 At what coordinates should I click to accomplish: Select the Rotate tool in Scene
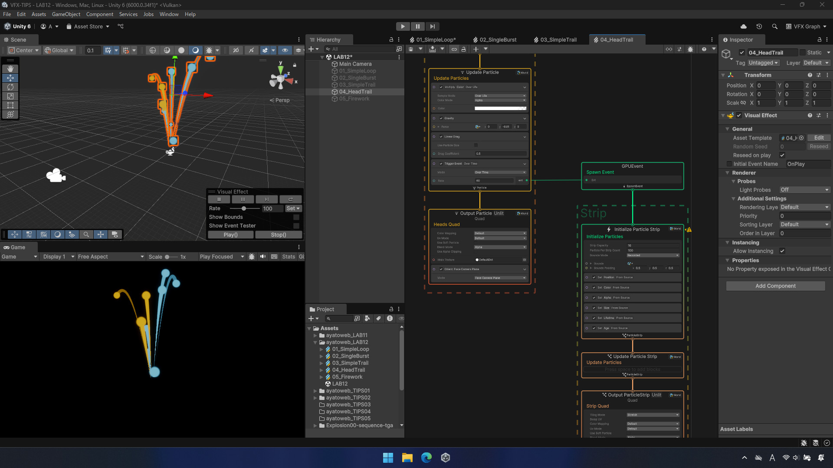[10, 87]
